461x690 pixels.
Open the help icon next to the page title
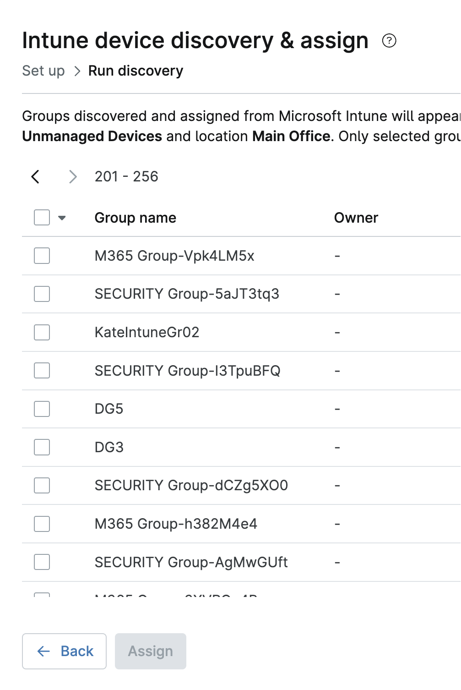point(389,41)
